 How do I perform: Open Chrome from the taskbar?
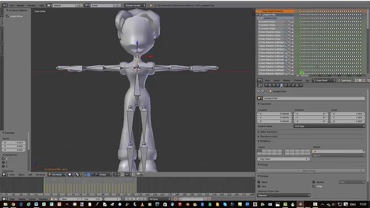pos(13,204)
